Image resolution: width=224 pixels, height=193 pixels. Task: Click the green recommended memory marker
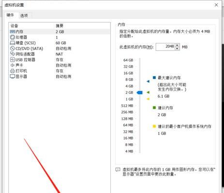pyautogui.click(x=148, y=92)
